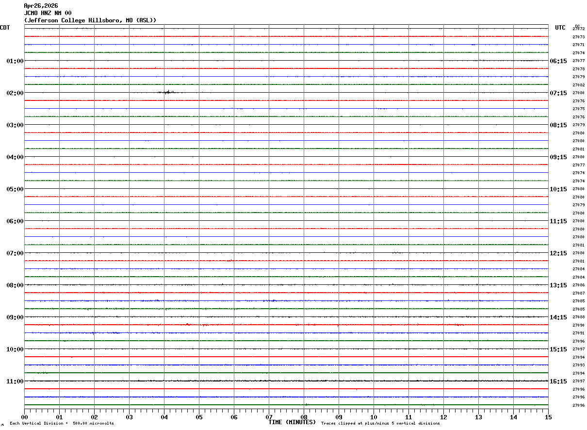The image size is (587, 430).
Task: Click the 08:00 CDT time label
Action: pos(15,285)
